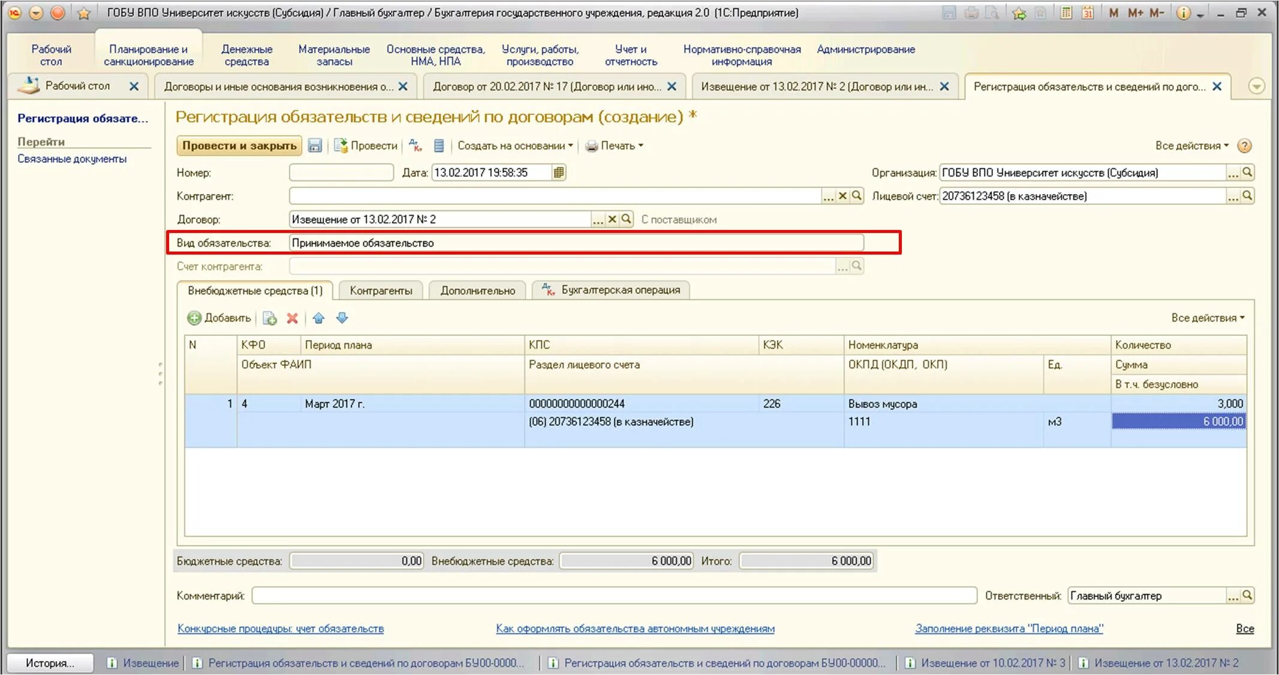
Task: Open the Материальные запасы section
Action: tap(334, 55)
